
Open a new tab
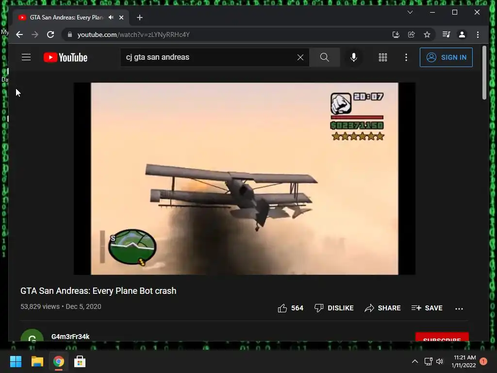pos(140,17)
